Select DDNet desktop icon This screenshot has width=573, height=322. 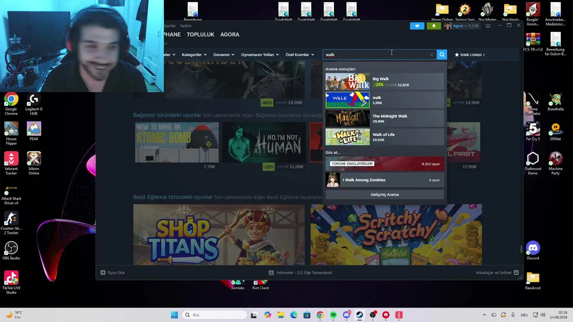(x=556, y=132)
